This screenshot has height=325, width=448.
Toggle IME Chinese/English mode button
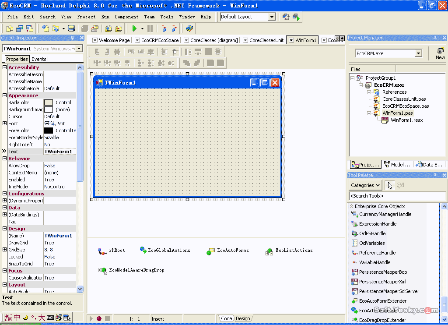coord(17,318)
